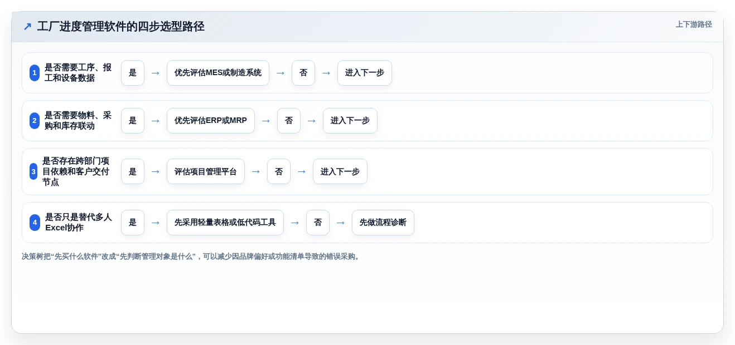Select 是 in the 跨部门项目 row
The image size is (735, 345).
click(x=133, y=171)
